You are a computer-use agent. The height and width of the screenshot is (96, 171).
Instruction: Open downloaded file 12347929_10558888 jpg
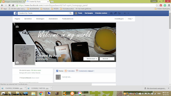click(x=13, y=88)
